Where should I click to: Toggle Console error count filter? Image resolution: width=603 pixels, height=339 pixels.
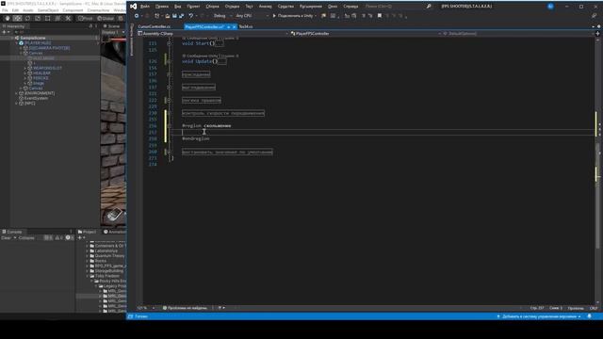69,238
